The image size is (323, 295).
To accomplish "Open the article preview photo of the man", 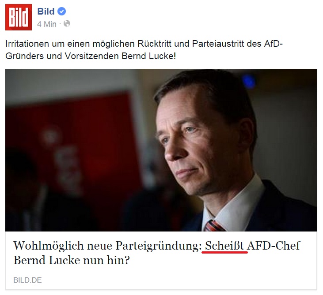I will tap(161, 150).
